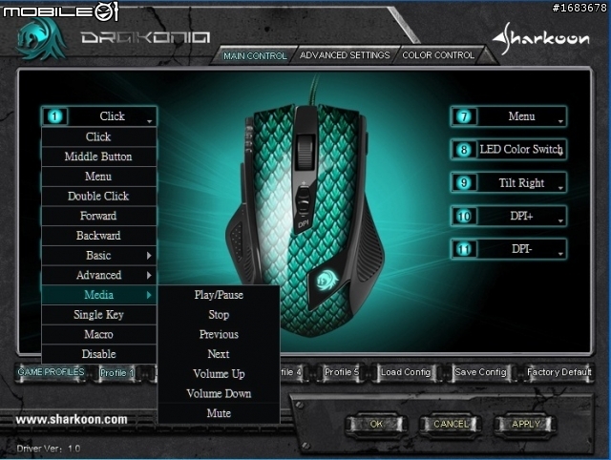Expand the Advanced submenu
Viewport: 611px width, 460px height.
click(x=99, y=276)
